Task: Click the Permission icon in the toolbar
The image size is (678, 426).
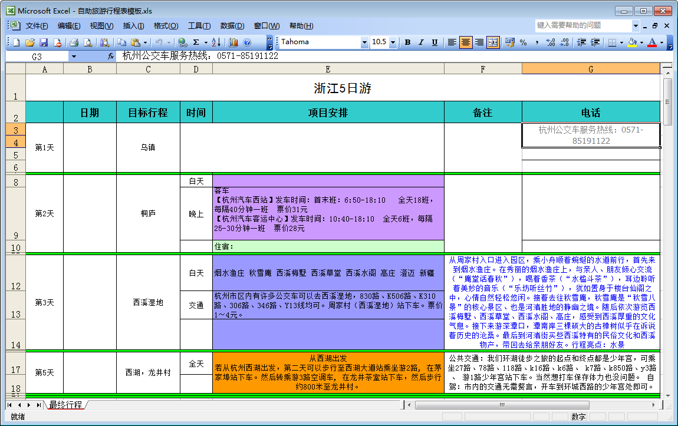Action: point(57,42)
